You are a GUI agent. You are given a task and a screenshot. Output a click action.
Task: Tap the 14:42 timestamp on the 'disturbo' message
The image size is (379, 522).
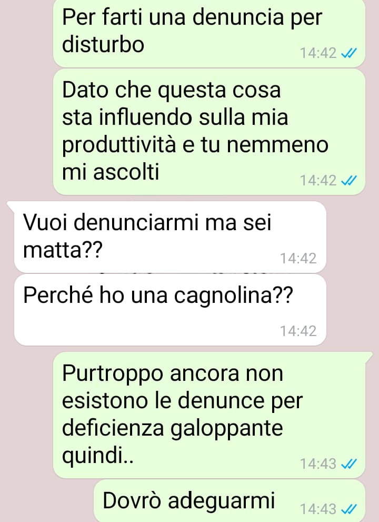tap(318, 53)
